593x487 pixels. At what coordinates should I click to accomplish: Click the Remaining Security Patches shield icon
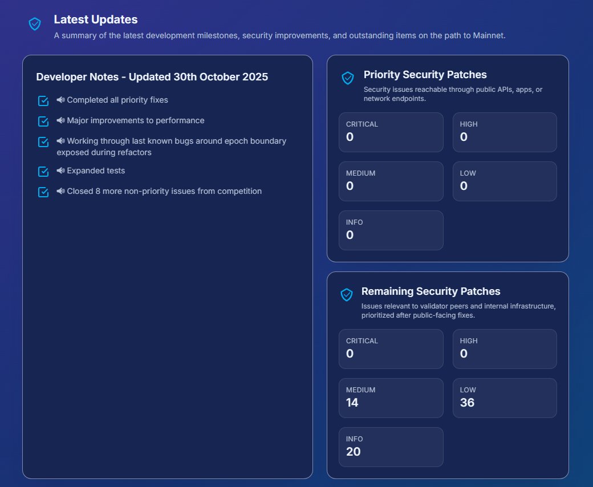point(347,295)
